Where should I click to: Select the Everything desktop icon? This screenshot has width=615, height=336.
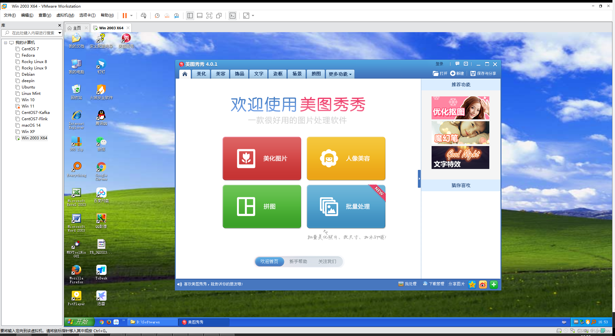(x=77, y=170)
